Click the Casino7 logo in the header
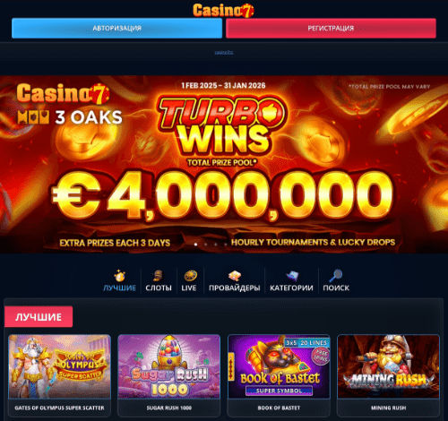Screen dimensions: 448x421 pos(223,11)
